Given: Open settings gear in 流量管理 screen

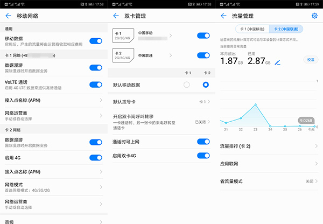Looking at the screenshot, I should pyautogui.click(x=314, y=16).
